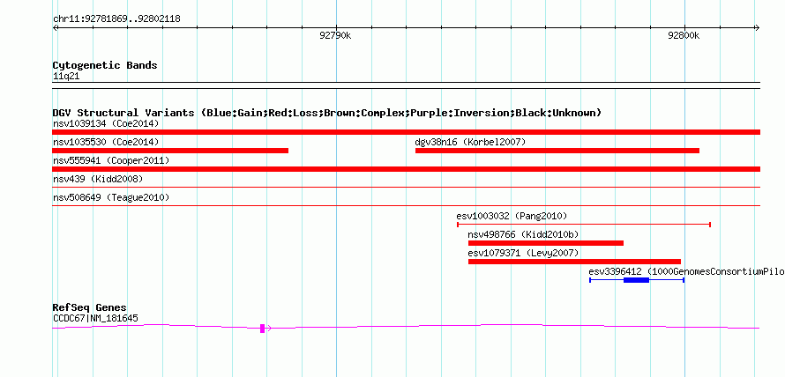
Task: Click the nsv439 (Kidd2008) thin red line
Action: tap(406, 187)
